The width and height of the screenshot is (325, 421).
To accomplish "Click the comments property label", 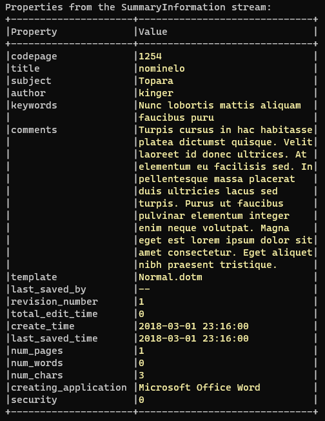I will point(34,130).
